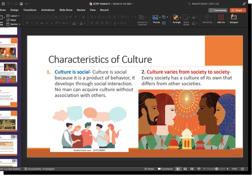Switch to the Transitions tab
This screenshot has width=252, height=175.
click(x=30, y=10)
